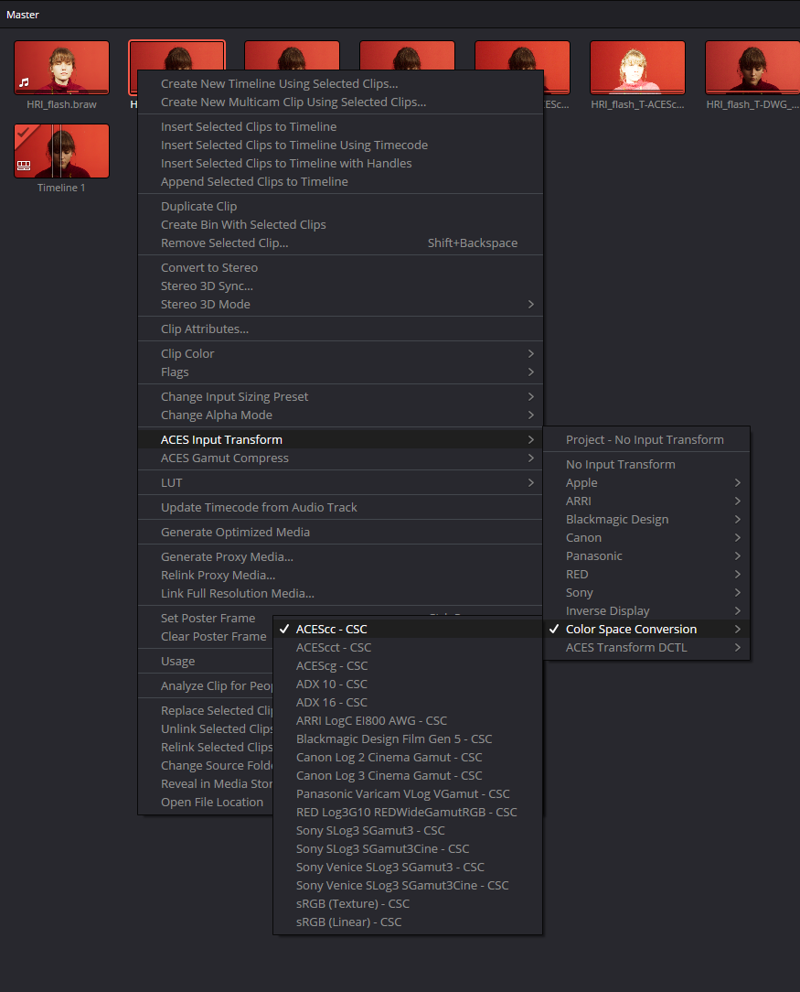Click the audio note icon on HRI_flash.braw
The image size is (800, 992).
pos(25,82)
